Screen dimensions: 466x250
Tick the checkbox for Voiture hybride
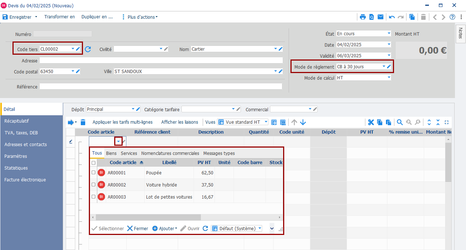(x=94, y=185)
